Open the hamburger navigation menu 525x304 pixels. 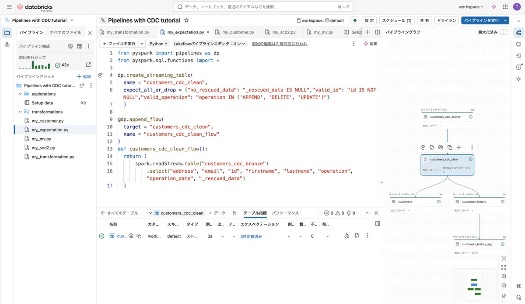(9, 7)
